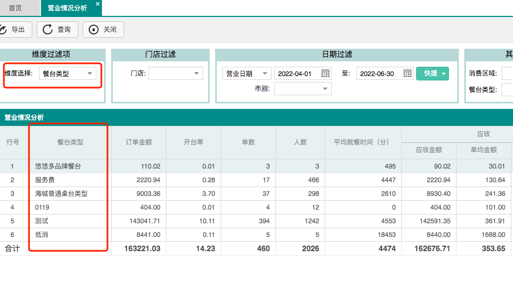Image resolution: width=513 pixels, height=284 pixels.
Task: Open calendar picker for start date
Action: pos(326,73)
